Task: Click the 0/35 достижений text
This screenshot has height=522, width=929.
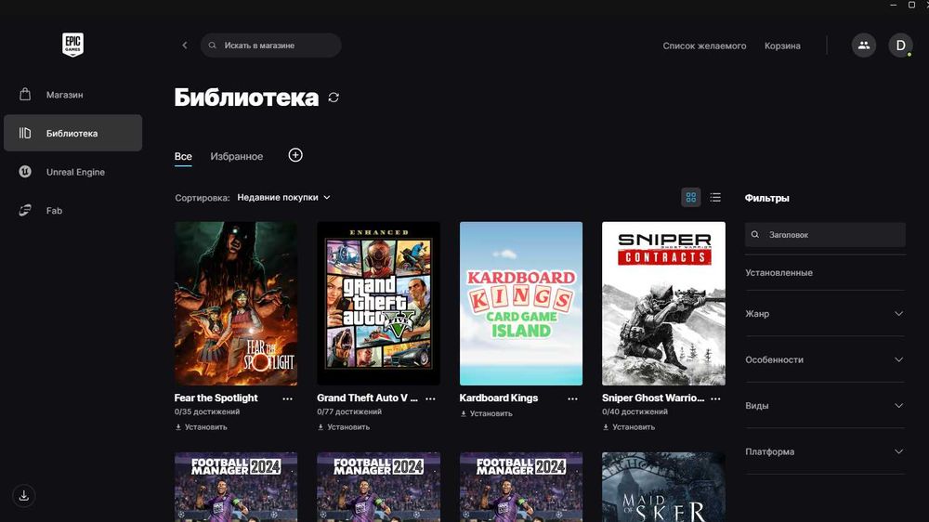Action: (207, 411)
